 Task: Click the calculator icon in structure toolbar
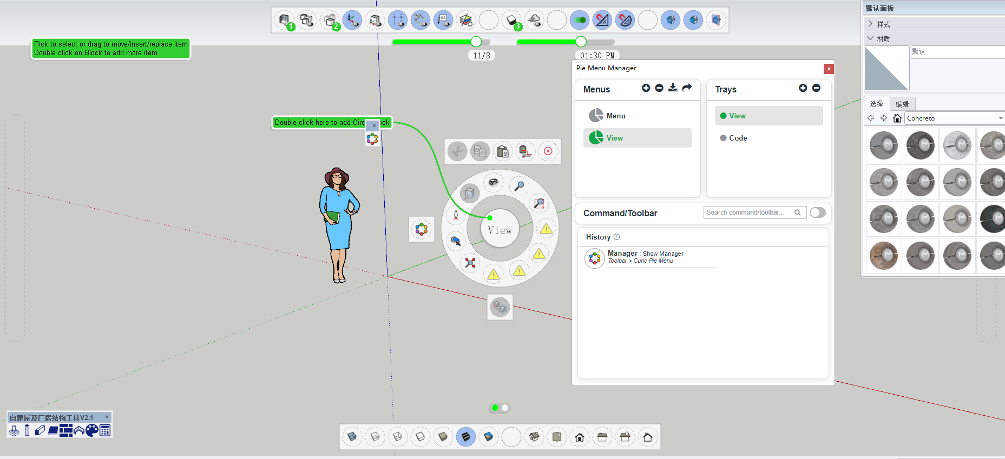[105, 430]
